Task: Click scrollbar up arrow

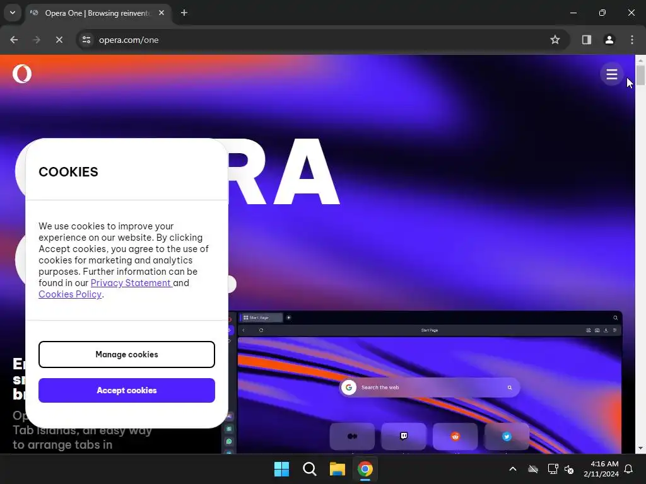Action: pyautogui.click(x=640, y=60)
